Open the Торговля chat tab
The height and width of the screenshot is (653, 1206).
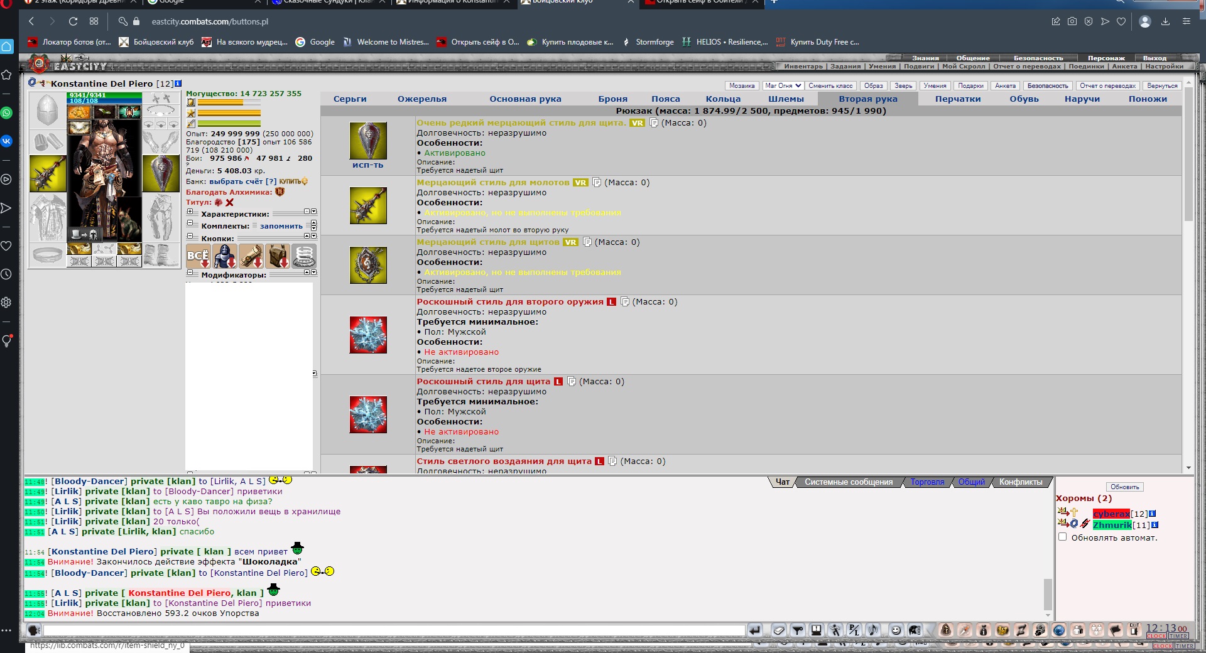pyautogui.click(x=927, y=482)
